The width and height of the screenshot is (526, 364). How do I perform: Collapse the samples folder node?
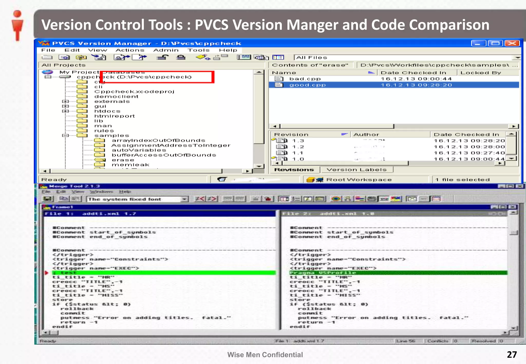pos(65,136)
